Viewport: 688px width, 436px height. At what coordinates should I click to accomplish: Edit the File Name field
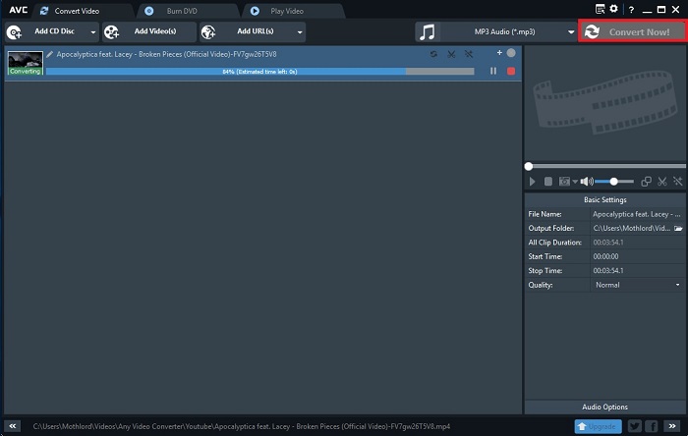point(637,214)
